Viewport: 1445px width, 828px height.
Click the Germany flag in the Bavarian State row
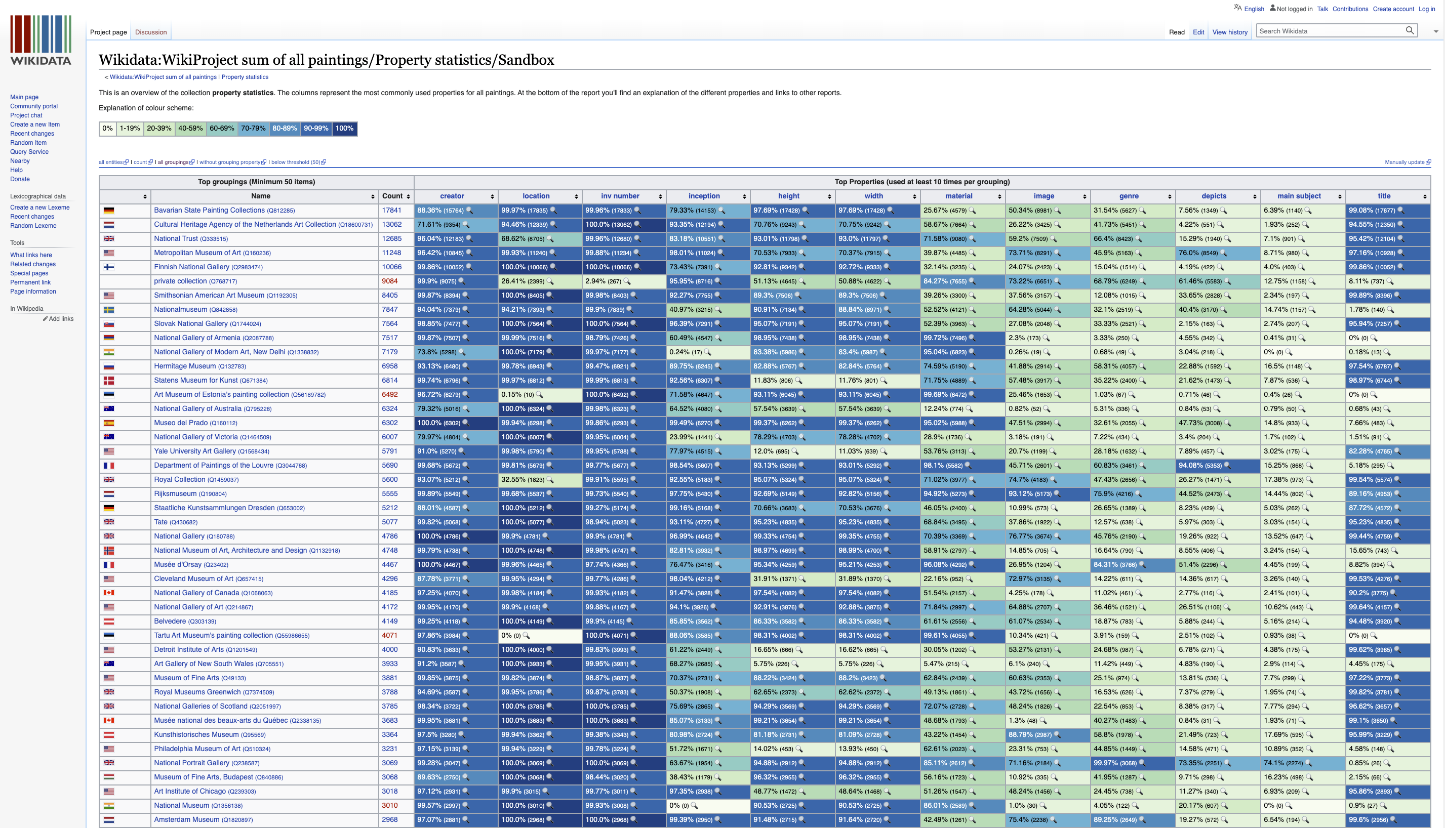[x=109, y=211]
